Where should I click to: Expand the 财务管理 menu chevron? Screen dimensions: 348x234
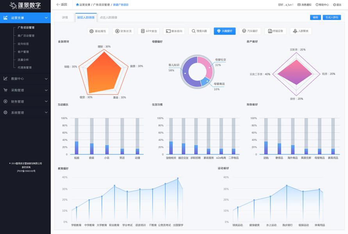[46, 101]
